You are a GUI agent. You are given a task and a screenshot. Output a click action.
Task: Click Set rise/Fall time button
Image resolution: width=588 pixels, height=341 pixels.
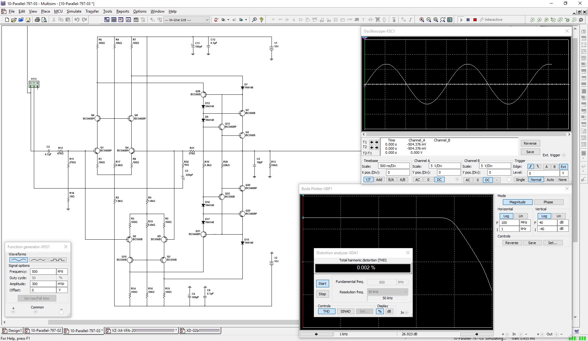click(x=37, y=298)
